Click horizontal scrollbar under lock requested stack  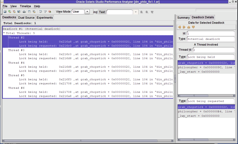(x=206, y=140)
